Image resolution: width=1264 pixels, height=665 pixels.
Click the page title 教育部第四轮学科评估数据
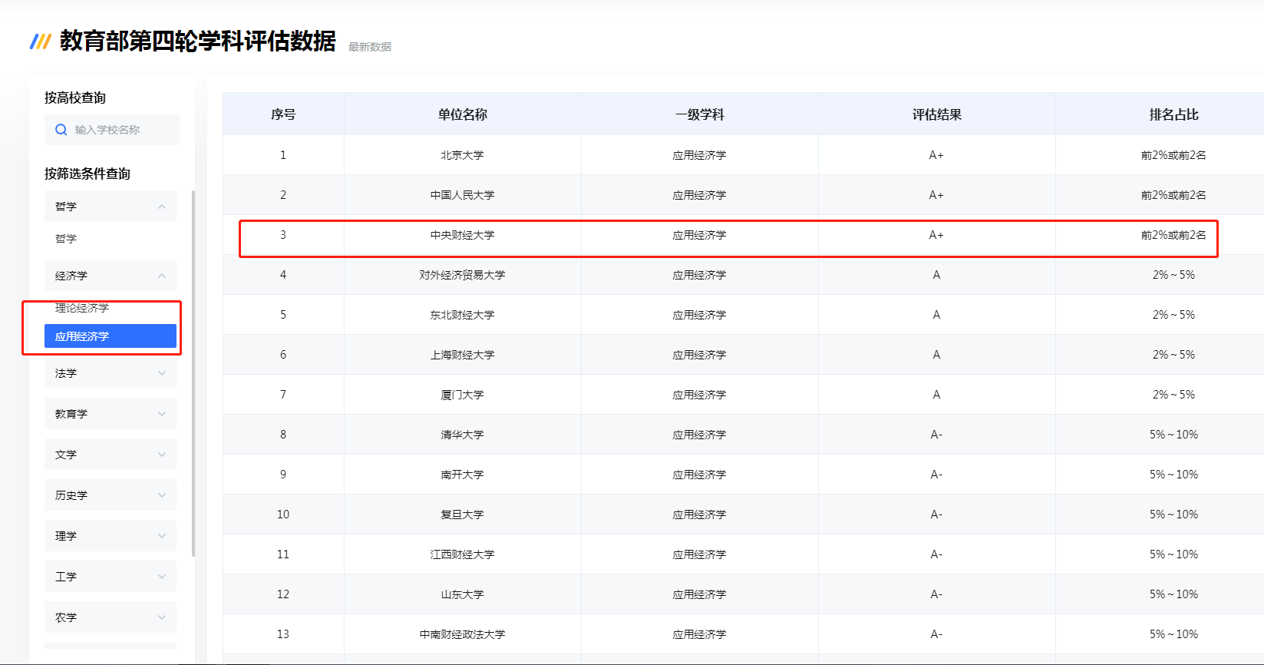coord(198,41)
